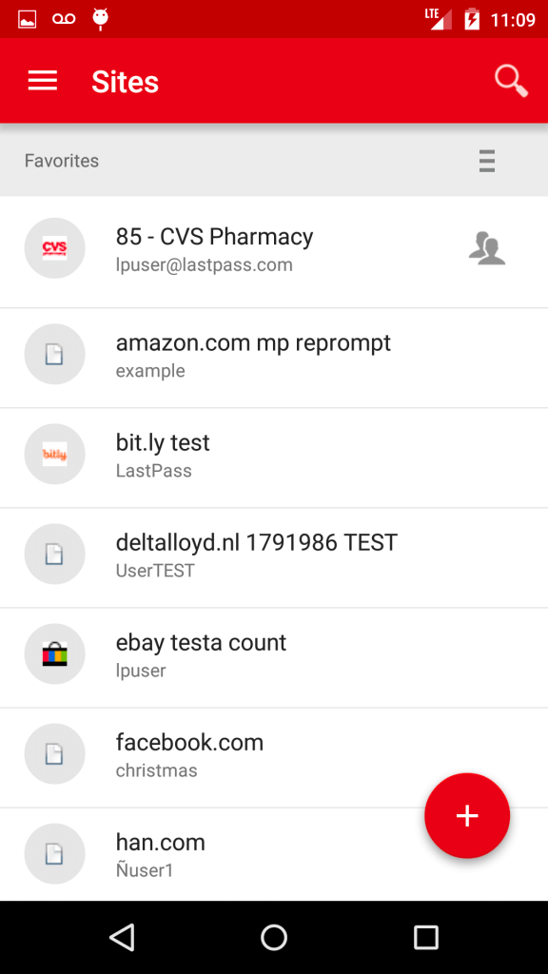Tap the document icon beside facebook.com

(x=54, y=754)
